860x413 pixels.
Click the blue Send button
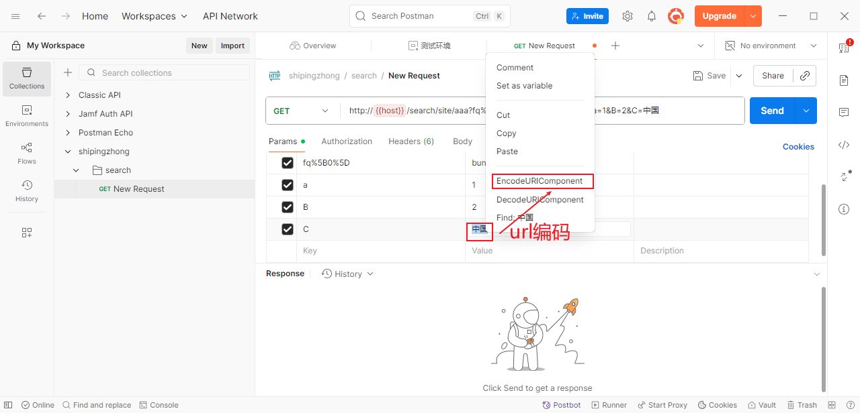[x=772, y=111]
